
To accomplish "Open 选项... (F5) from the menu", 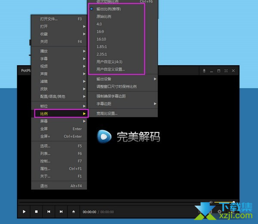I will pyautogui.click(x=59, y=146).
